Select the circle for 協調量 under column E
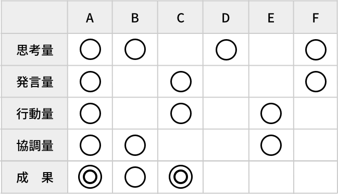The width and height of the screenshot is (338, 194). [271, 145]
